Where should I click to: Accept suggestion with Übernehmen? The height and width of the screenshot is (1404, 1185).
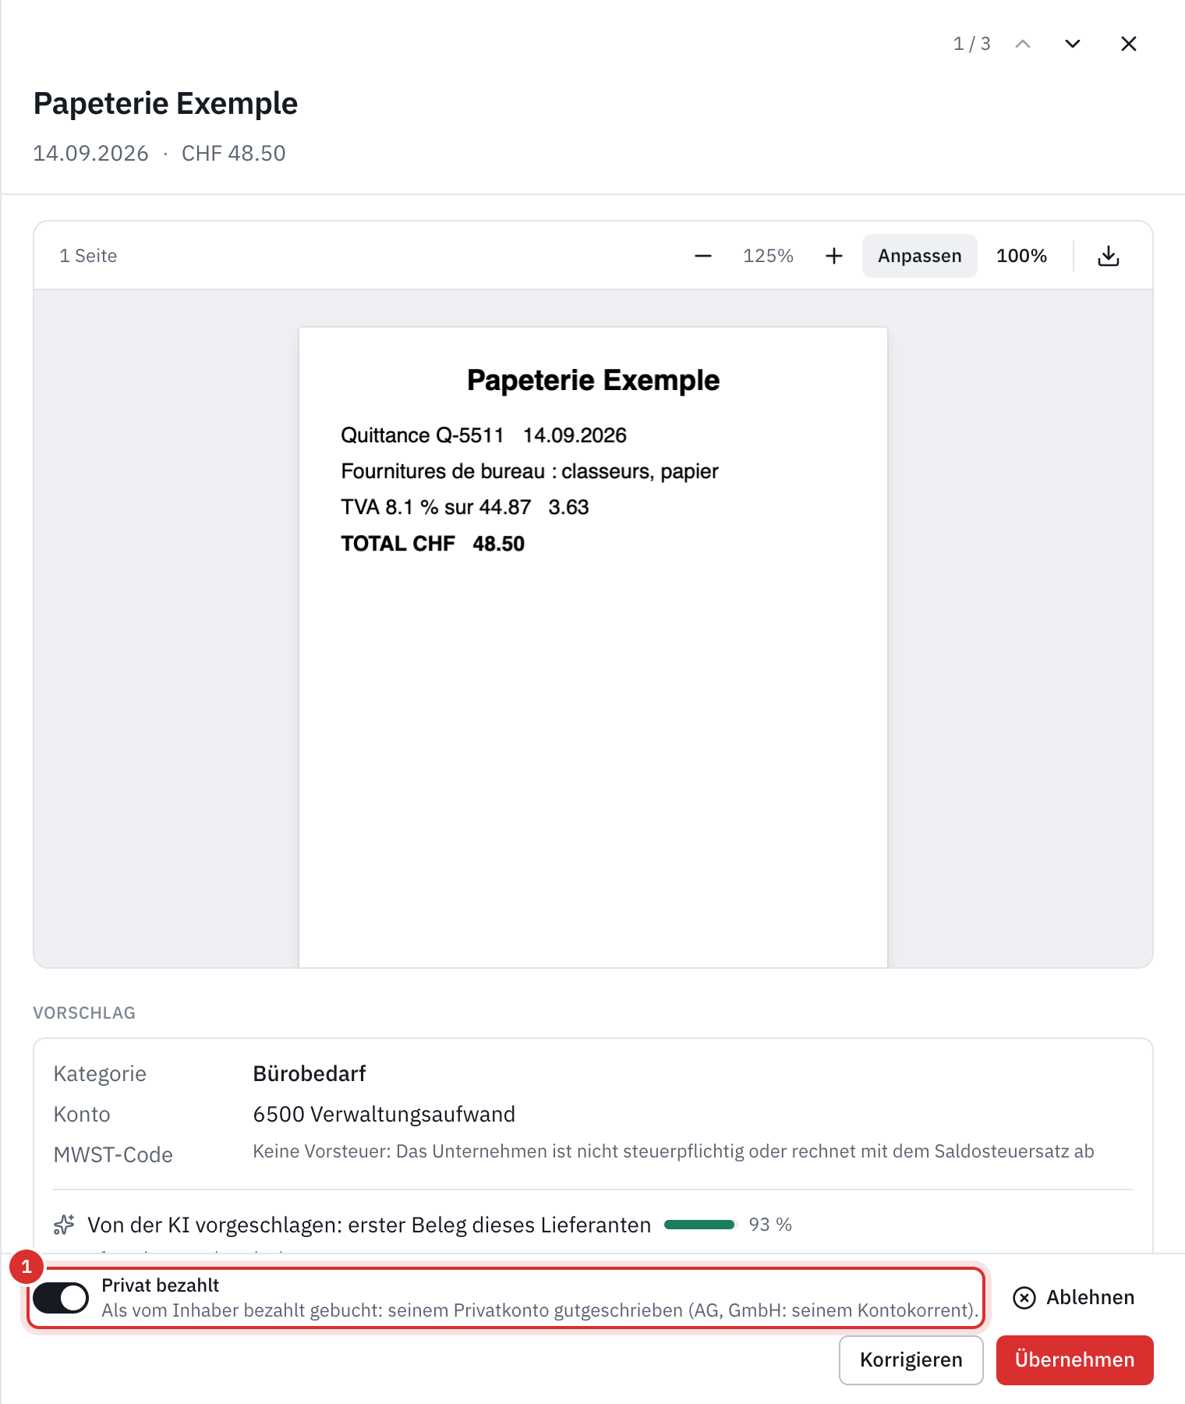tap(1075, 1360)
